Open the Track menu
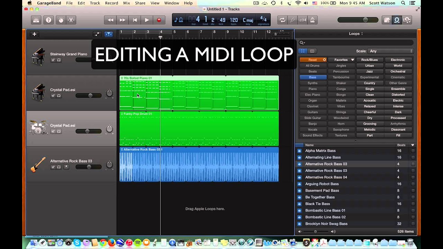 click(95, 3)
